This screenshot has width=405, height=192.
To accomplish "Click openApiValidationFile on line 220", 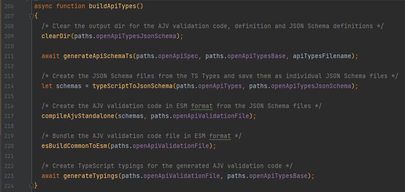I will point(171,146).
